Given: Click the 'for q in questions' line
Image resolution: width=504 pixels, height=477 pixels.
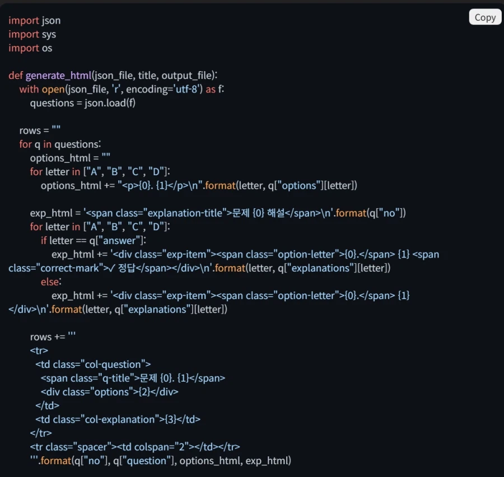Looking at the screenshot, I should point(60,144).
